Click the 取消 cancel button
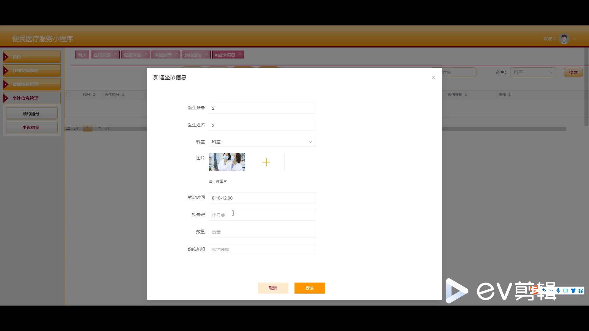The height and width of the screenshot is (331, 589). pyautogui.click(x=273, y=288)
